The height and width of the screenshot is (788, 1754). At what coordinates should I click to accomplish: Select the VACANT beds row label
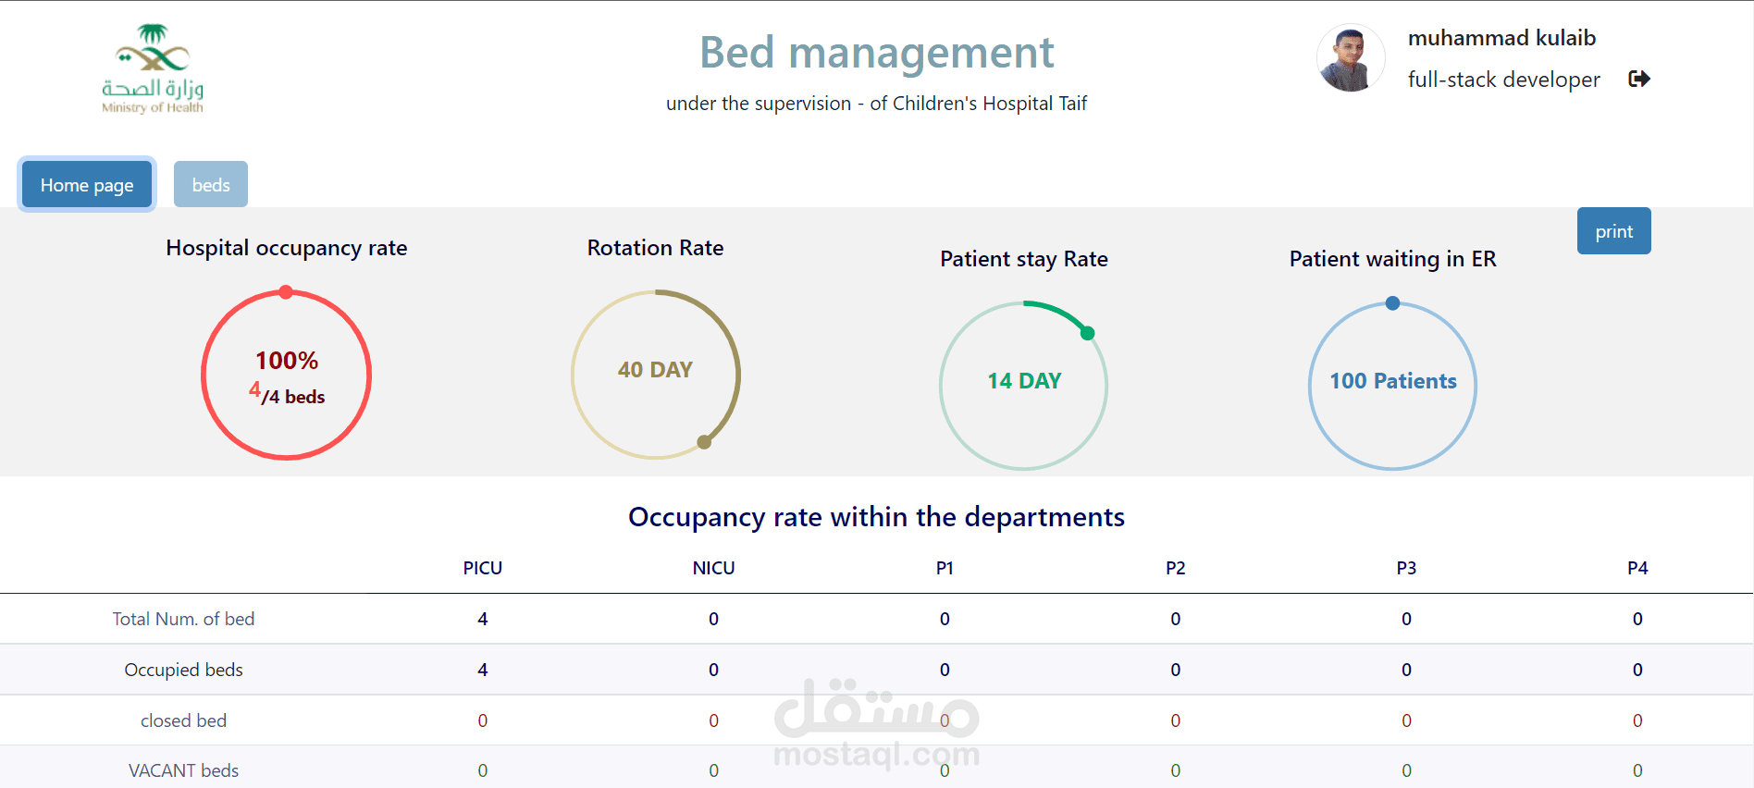click(183, 770)
